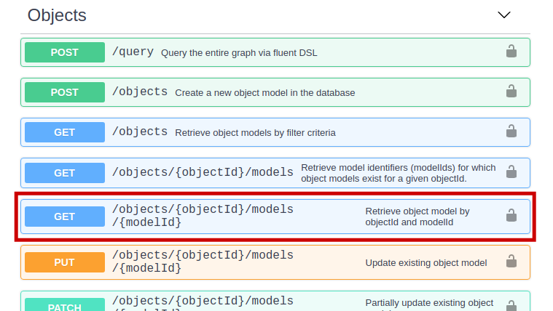Click 'Retrieve object models by filter criteria'
This screenshot has width=553, height=311.
tap(255, 133)
